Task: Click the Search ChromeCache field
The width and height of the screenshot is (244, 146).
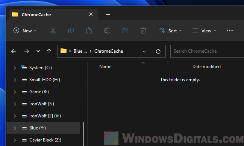Action: 207,51
